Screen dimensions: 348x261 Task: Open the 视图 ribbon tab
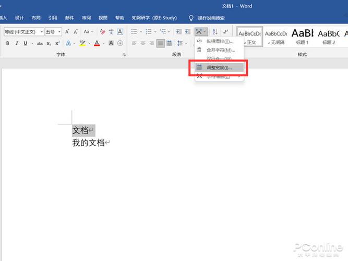[103, 18]
